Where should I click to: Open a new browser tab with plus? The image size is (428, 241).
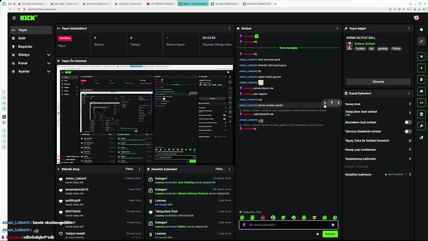coord(275,4)
